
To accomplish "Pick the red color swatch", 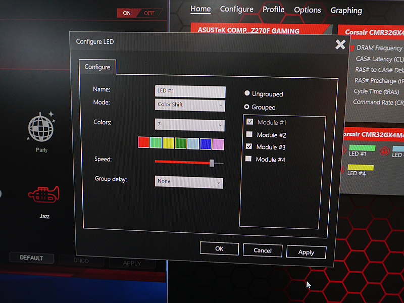I will click(143, 142).
